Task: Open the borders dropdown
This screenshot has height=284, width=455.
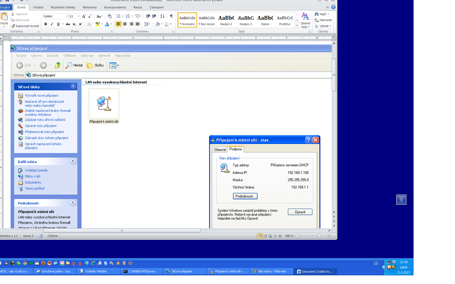Action: [170, 24]
